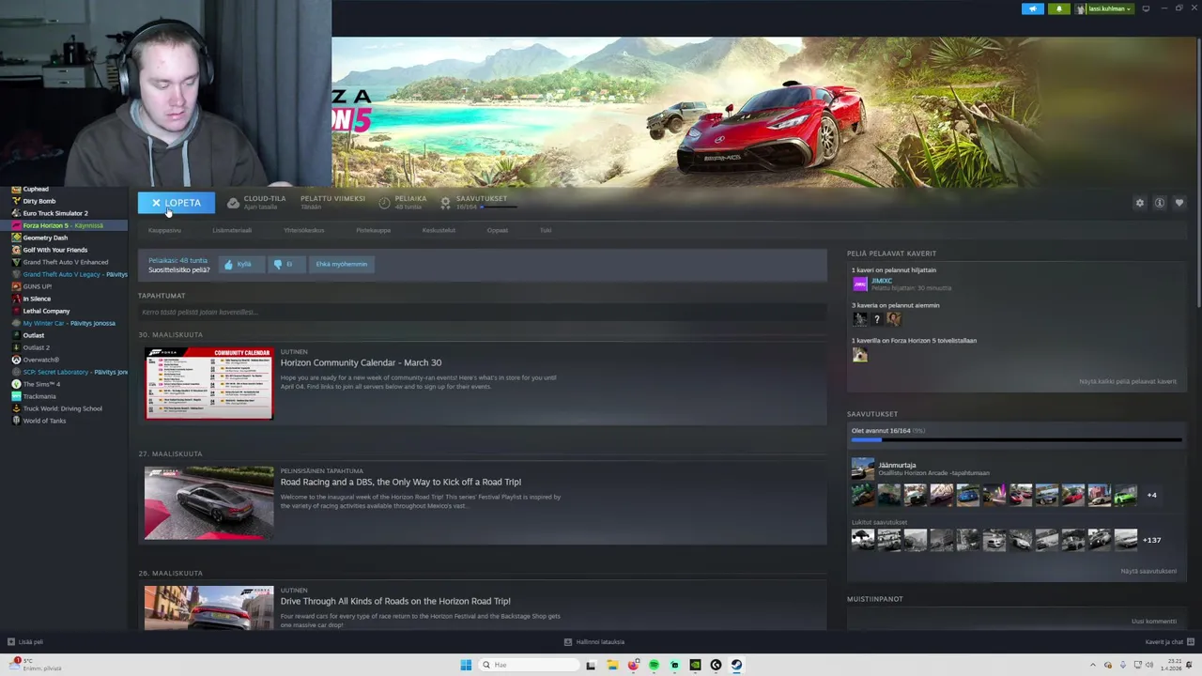1202x676 pixels.
Task: Click Näytä kaikki peliä pelaavat kaverit link
Action: coord(1128,381)
